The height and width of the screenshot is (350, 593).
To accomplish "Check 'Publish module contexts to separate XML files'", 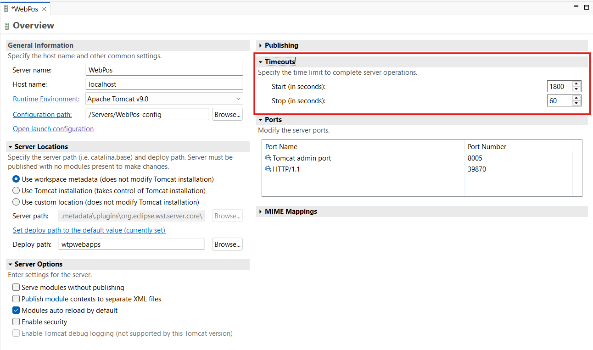I will tap(16, 299).
